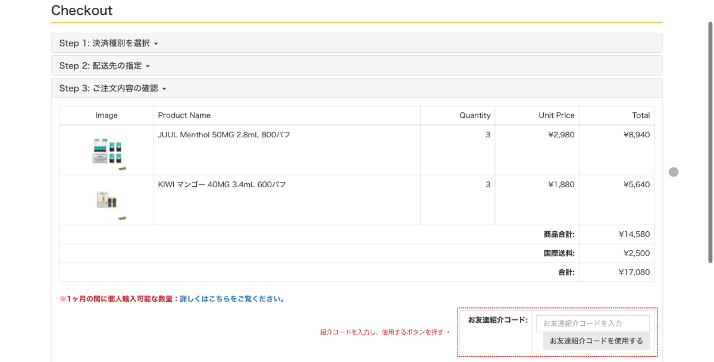714x362 pixels.
Task: Click the quantity 3 in JUUL row
Action: (488, 135)
